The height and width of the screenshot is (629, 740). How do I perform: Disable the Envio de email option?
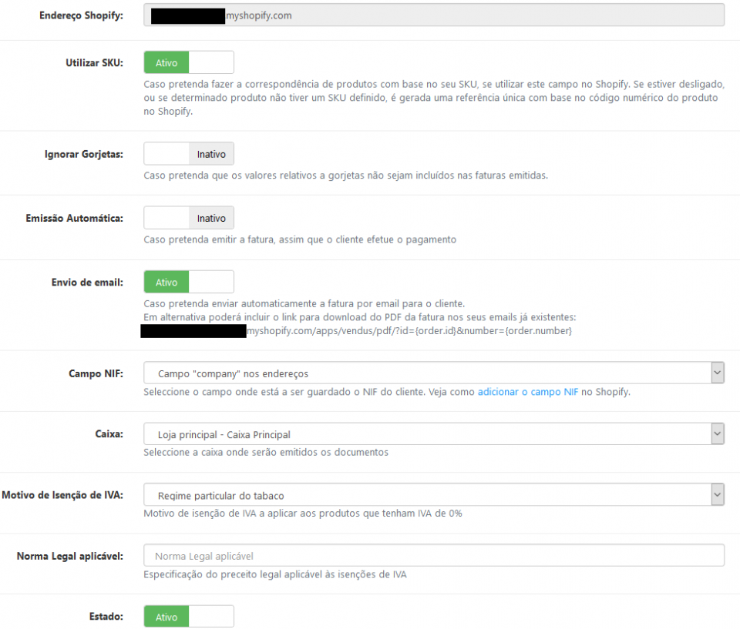(188, 281)
